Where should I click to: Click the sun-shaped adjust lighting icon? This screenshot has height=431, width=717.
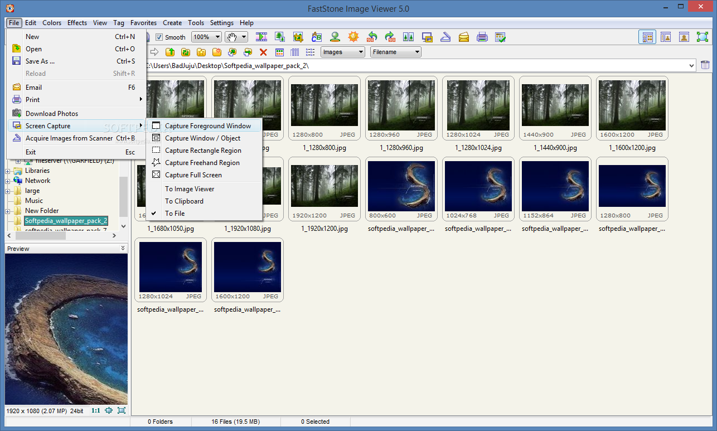point(353,37)
